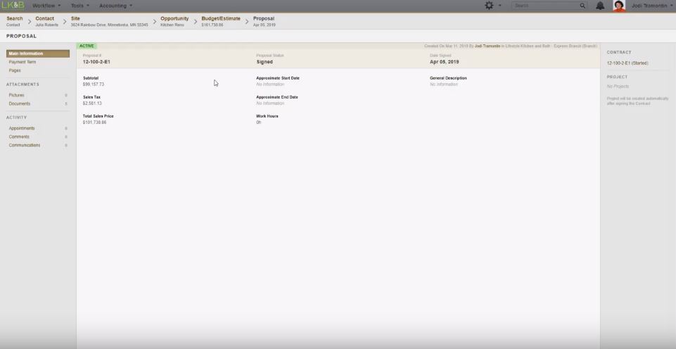676x349 pixels.
Task: Click in the top search field
Action: click(x=545, y=6)
